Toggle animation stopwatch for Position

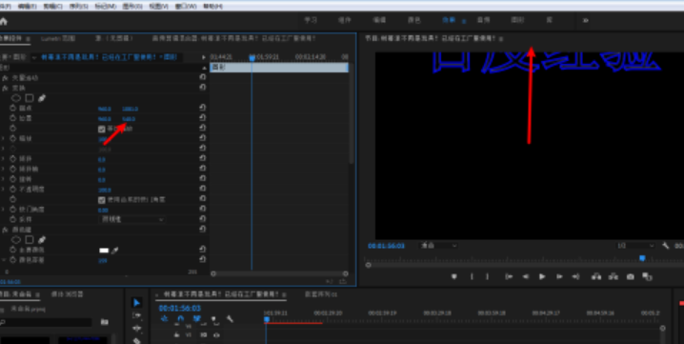click(x=12, y=118)
